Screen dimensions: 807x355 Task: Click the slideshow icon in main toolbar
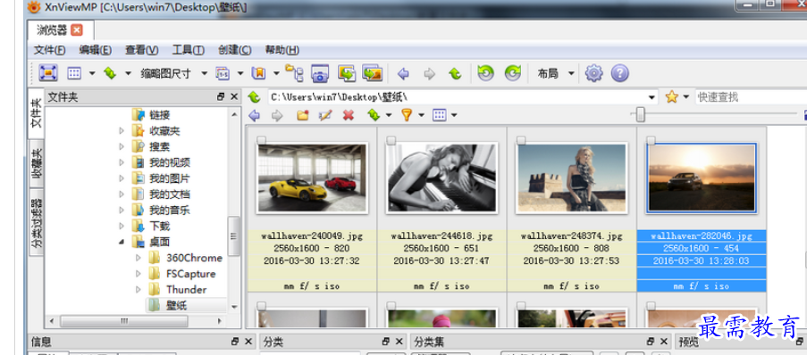pos(223,73)
